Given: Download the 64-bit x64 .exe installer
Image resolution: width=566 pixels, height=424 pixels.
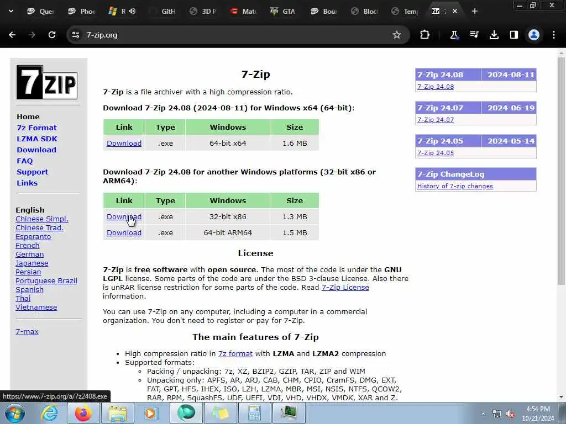Looking at the screenshot, I should [x=124, y=143].
